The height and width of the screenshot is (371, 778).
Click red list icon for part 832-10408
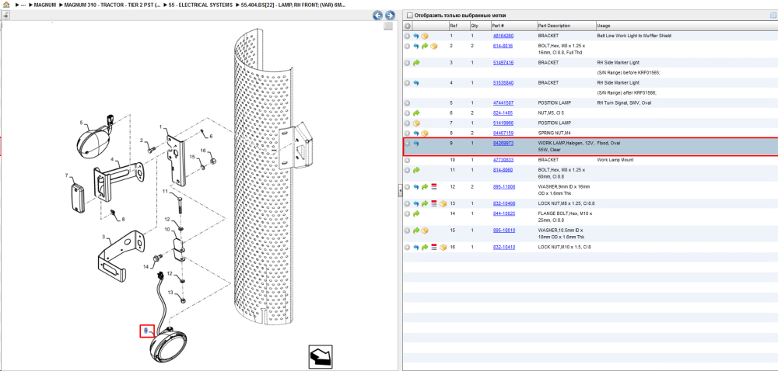click(433, 203)
